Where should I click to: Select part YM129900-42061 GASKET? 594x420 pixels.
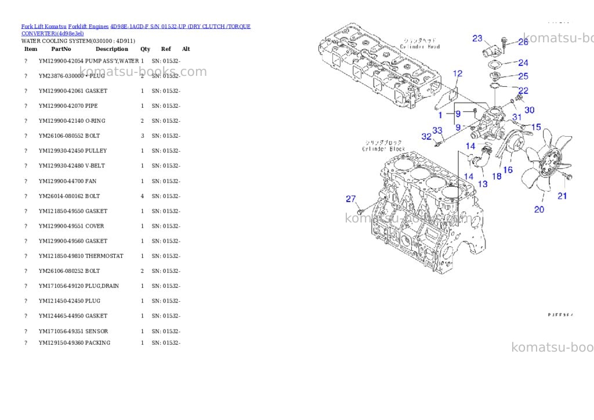click(x=73, y=91)
